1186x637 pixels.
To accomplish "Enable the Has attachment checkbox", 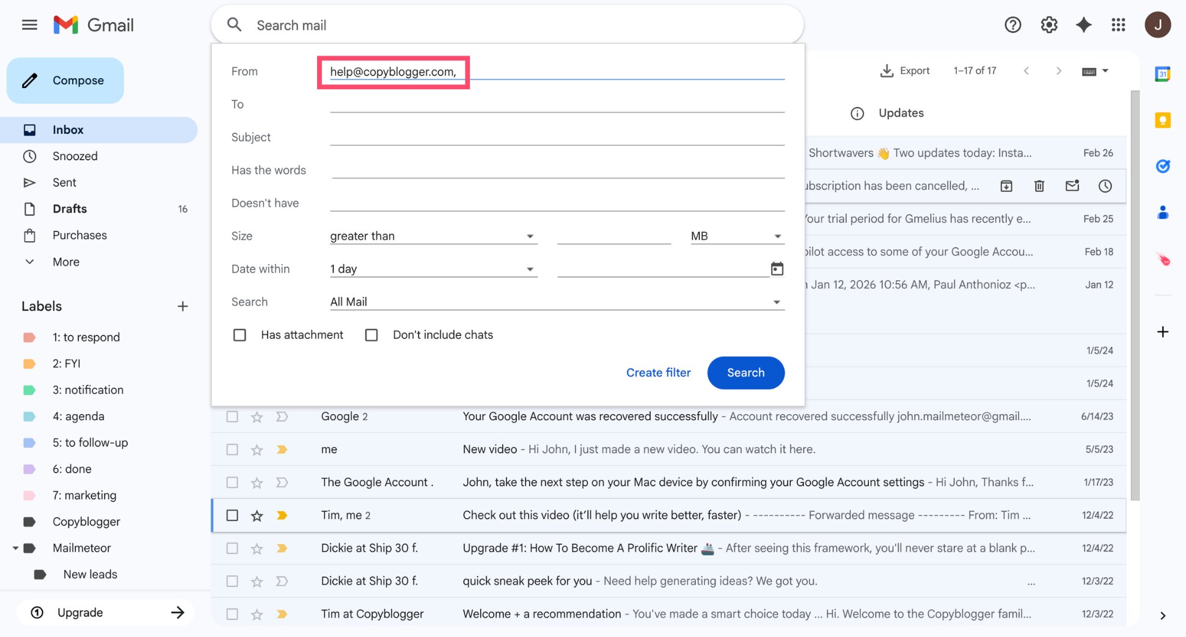I will [x=240, y=335].
